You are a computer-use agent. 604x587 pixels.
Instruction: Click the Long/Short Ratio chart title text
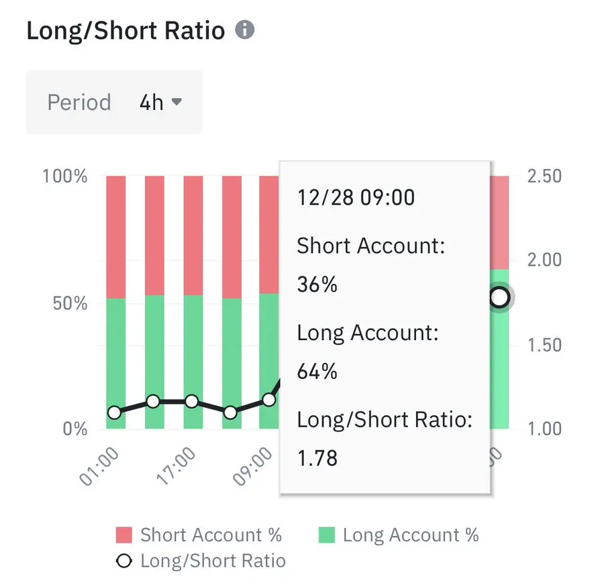125,31
